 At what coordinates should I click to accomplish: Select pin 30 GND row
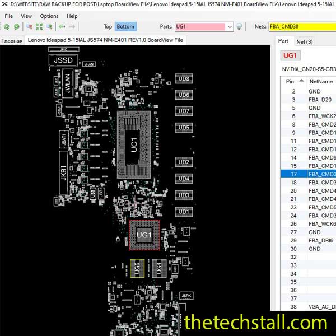[x=309, y=249]
